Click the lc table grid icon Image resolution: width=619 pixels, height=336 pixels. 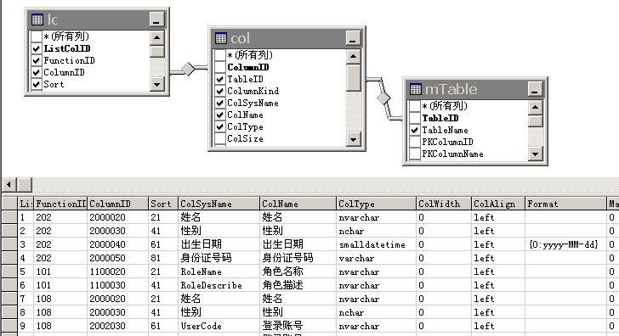[x=37, y=20]
